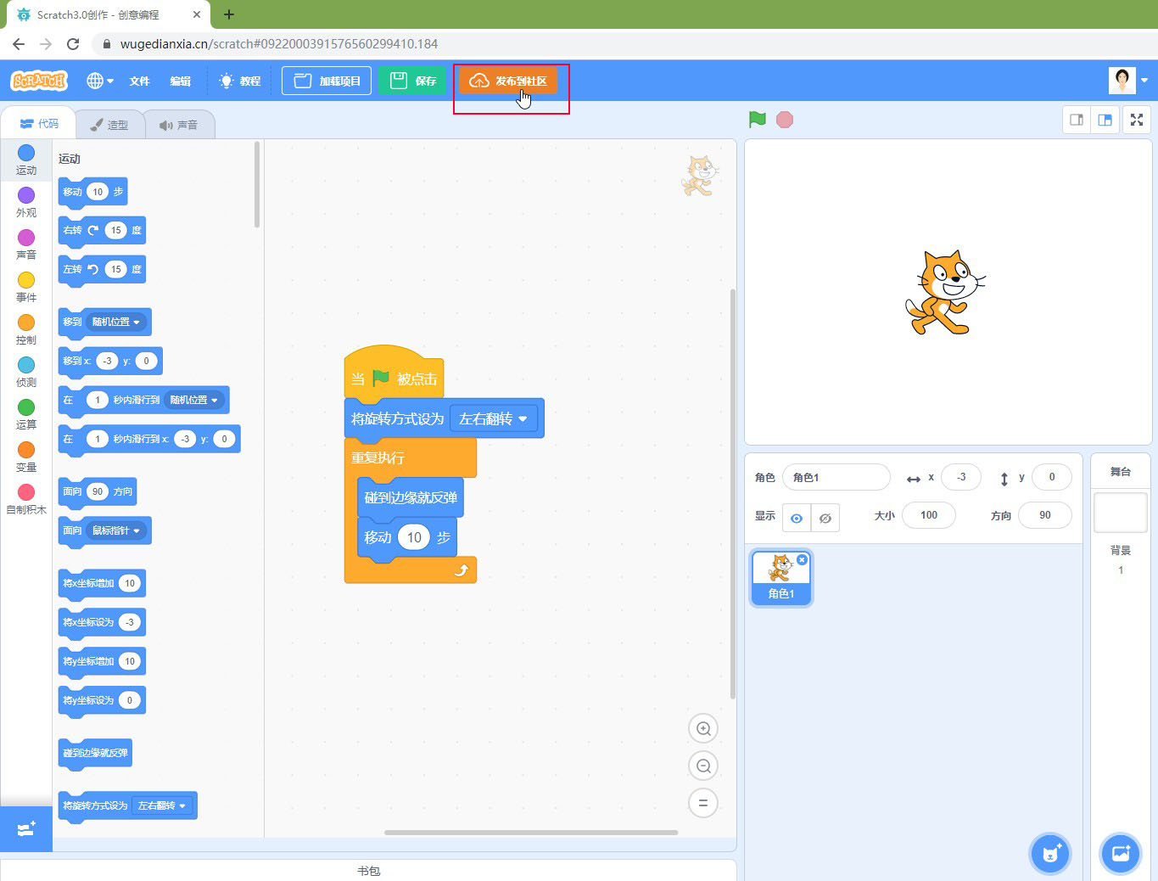Switch to small stage layout

(1077, 120)
